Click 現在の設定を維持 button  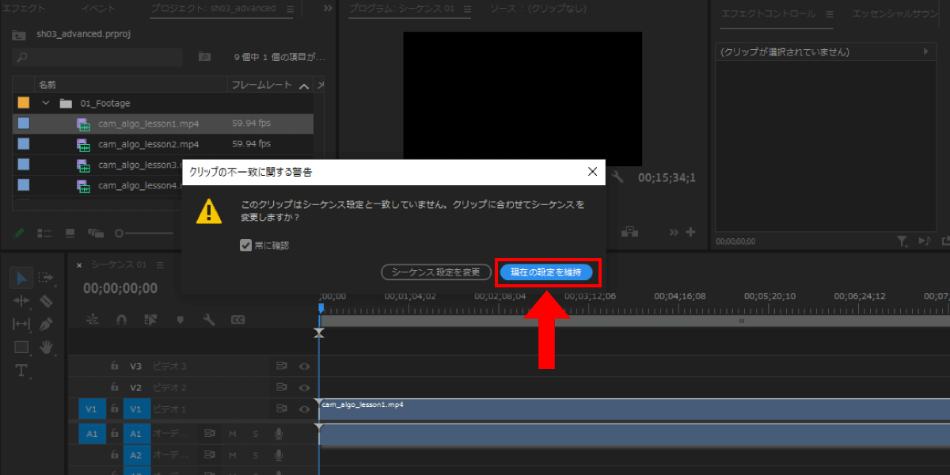pyautogui.click(x=545, y=272)
